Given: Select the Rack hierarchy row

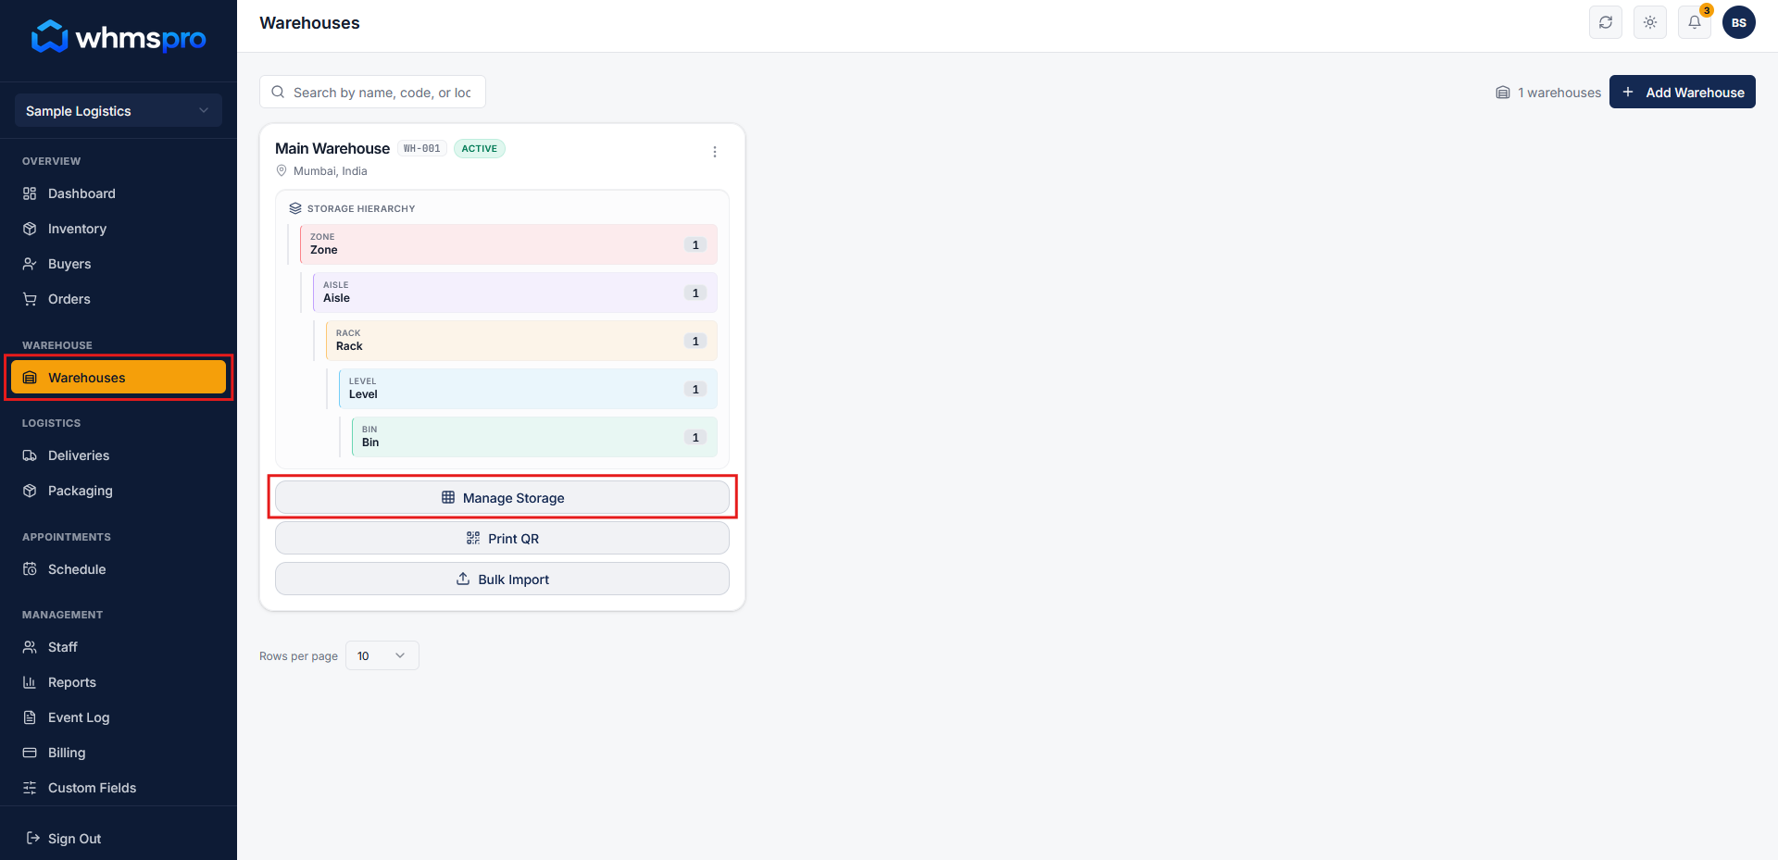Looking at the screenshot, I should point(521,341).
